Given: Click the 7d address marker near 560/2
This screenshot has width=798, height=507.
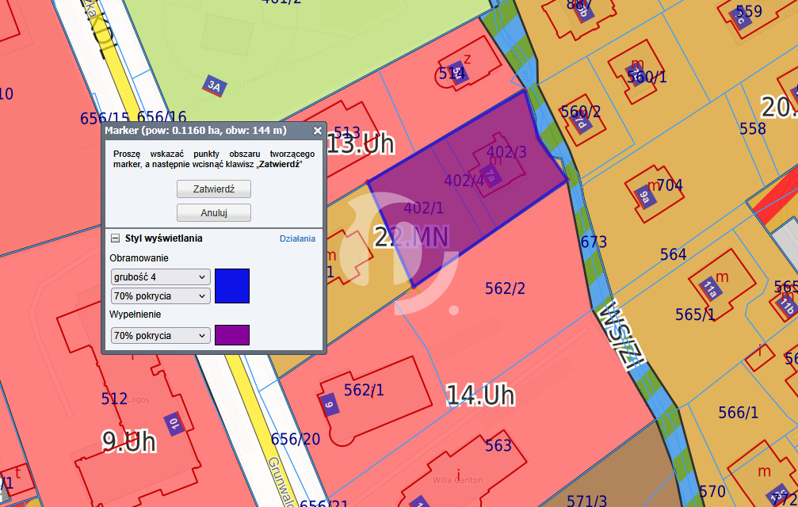Looking at the screenshot, I should [581, 124].
